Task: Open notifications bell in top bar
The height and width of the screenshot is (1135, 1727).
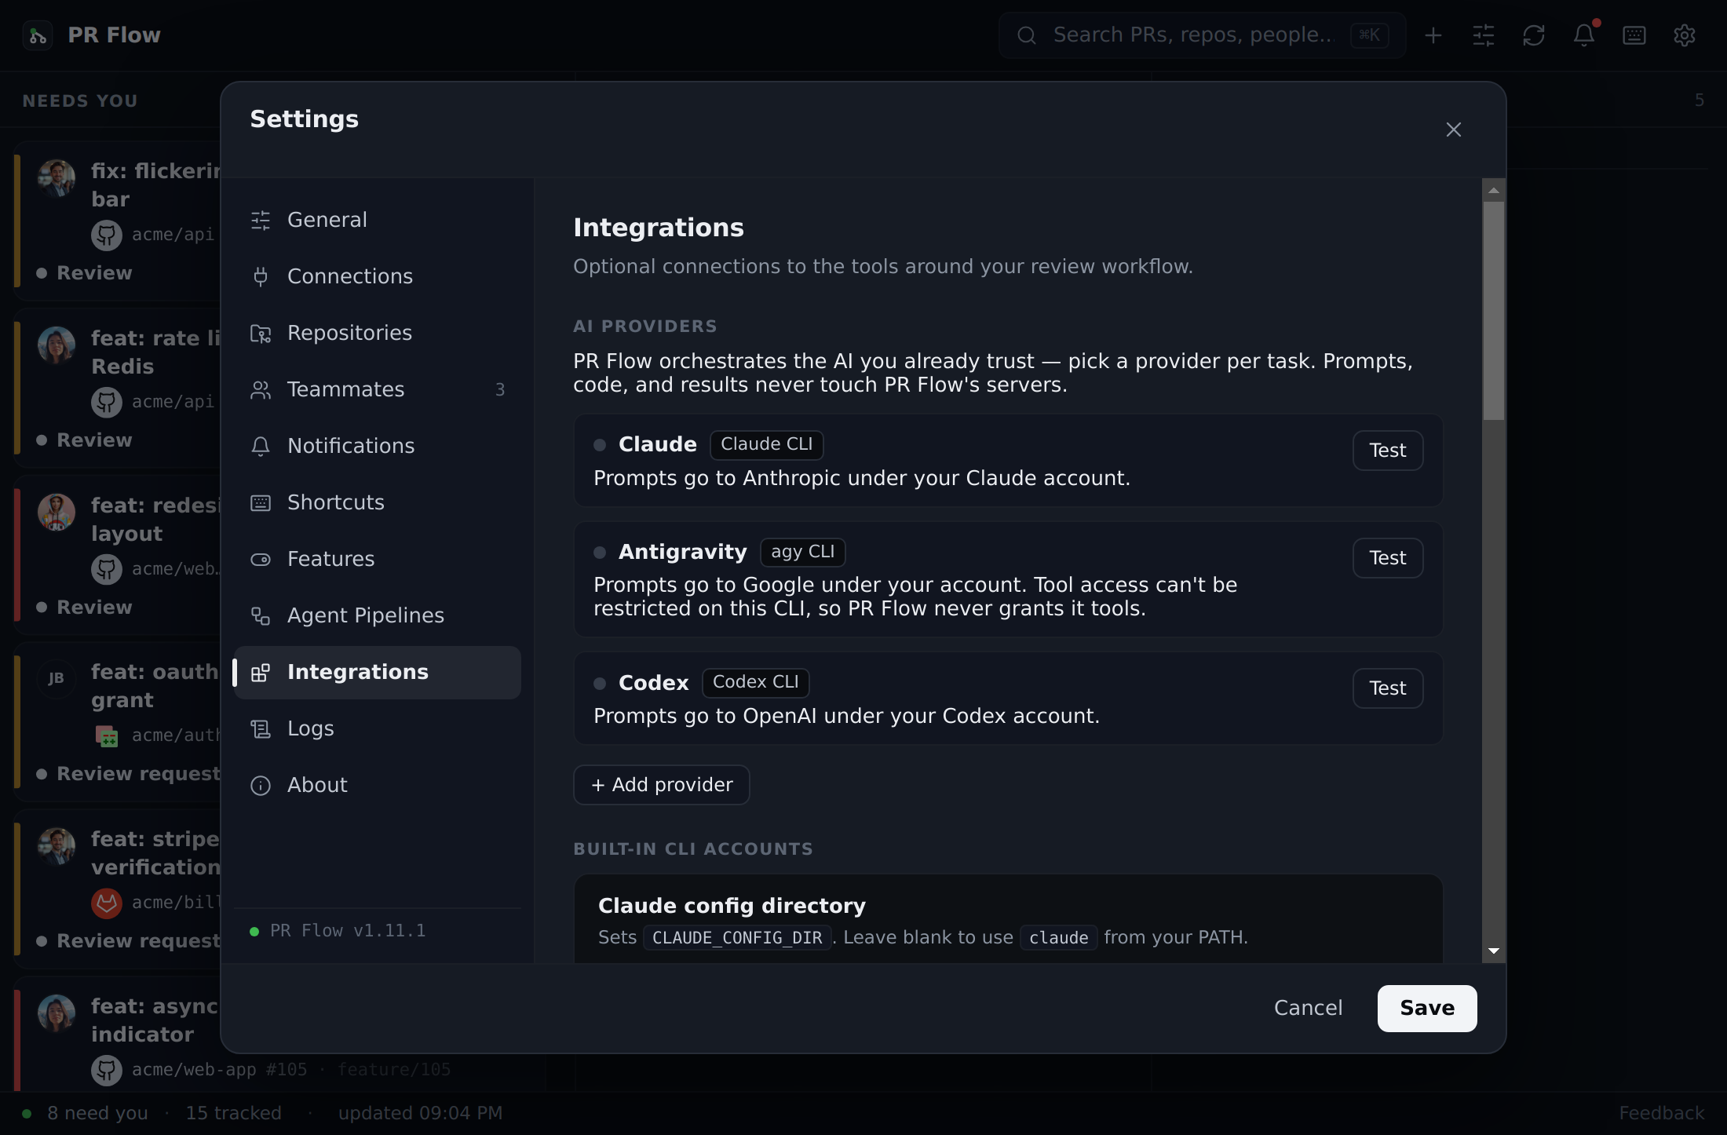Action: (x=1584, y=35)
